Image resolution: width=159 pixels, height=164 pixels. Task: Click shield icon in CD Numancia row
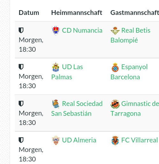[21, 30]
